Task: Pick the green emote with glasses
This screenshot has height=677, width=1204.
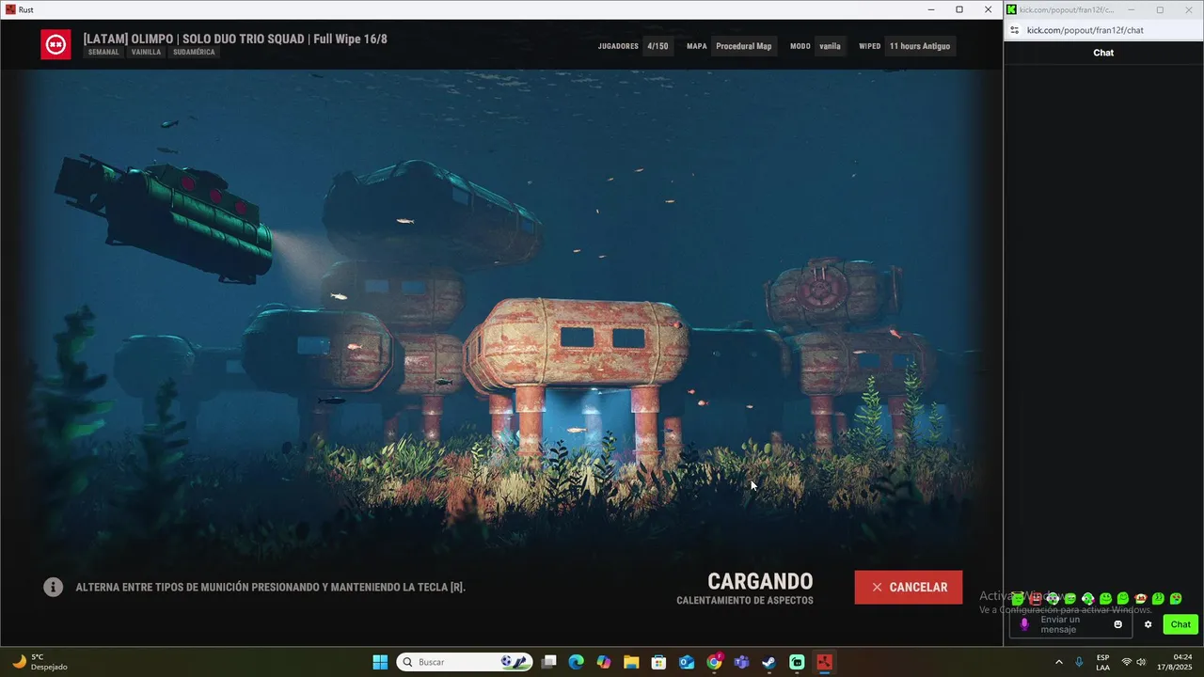Action: click(1053, 598)
